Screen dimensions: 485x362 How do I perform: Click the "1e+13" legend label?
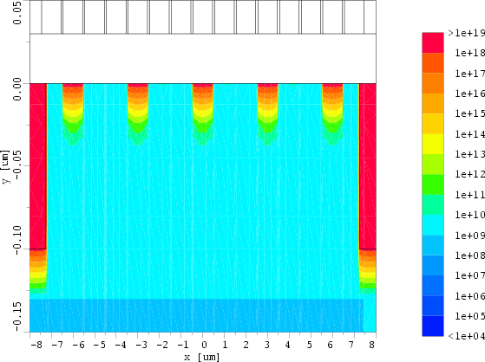(469, 154)
